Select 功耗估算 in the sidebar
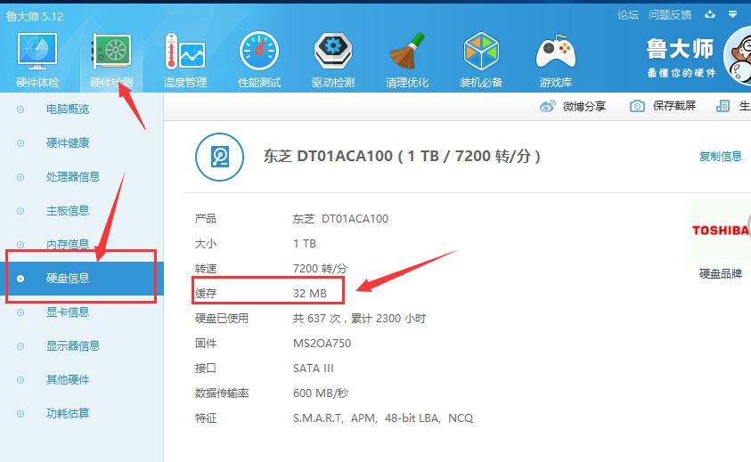This screenshot has height=462, width=751. [68, 413]
